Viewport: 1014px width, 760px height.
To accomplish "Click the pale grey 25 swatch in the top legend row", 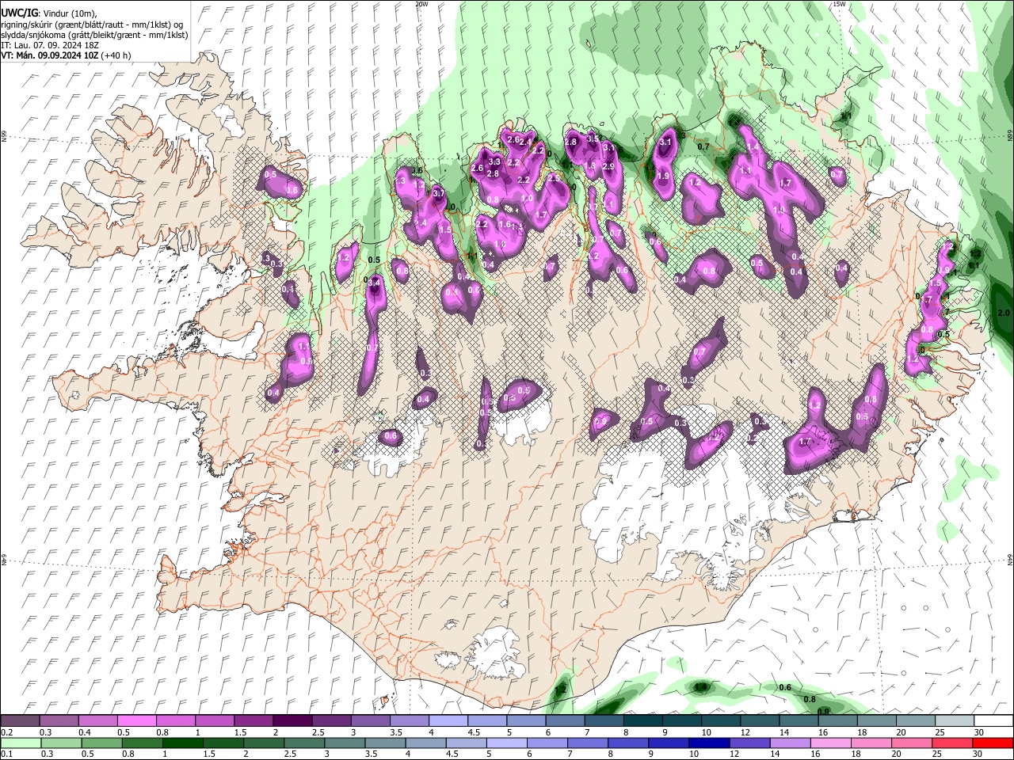I will (954, 721).
